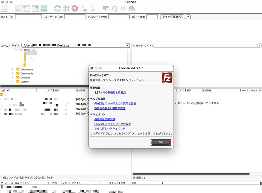Click the ホスト(H) input field
The width and height of the screenshot is (262, 193).
click(x=29, y=17)
